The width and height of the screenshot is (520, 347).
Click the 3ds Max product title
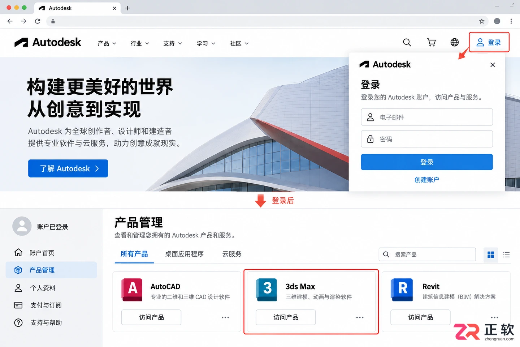click(x=300, y=287)
